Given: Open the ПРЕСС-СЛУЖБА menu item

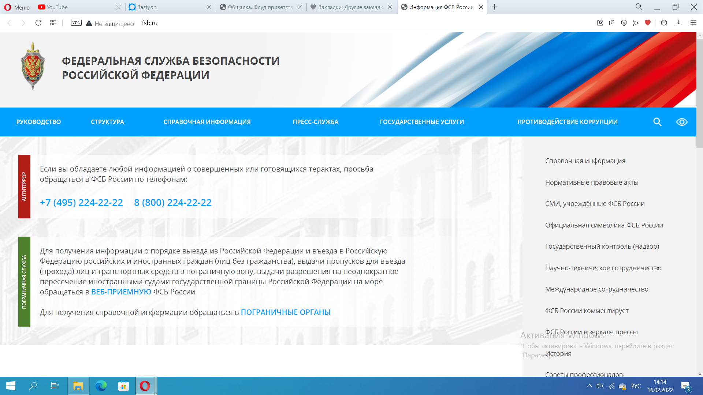Looking at the screenshot, I should coord(316,122).
